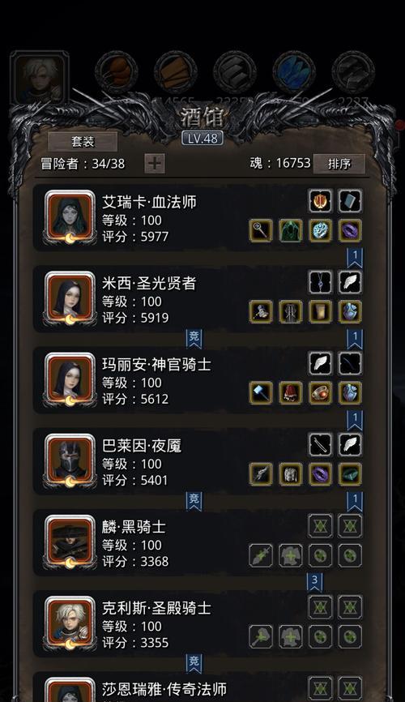Open the 套装 tab button
This screenshot has width=405, height=702.
pyautogui.click(x=83, y=142)
